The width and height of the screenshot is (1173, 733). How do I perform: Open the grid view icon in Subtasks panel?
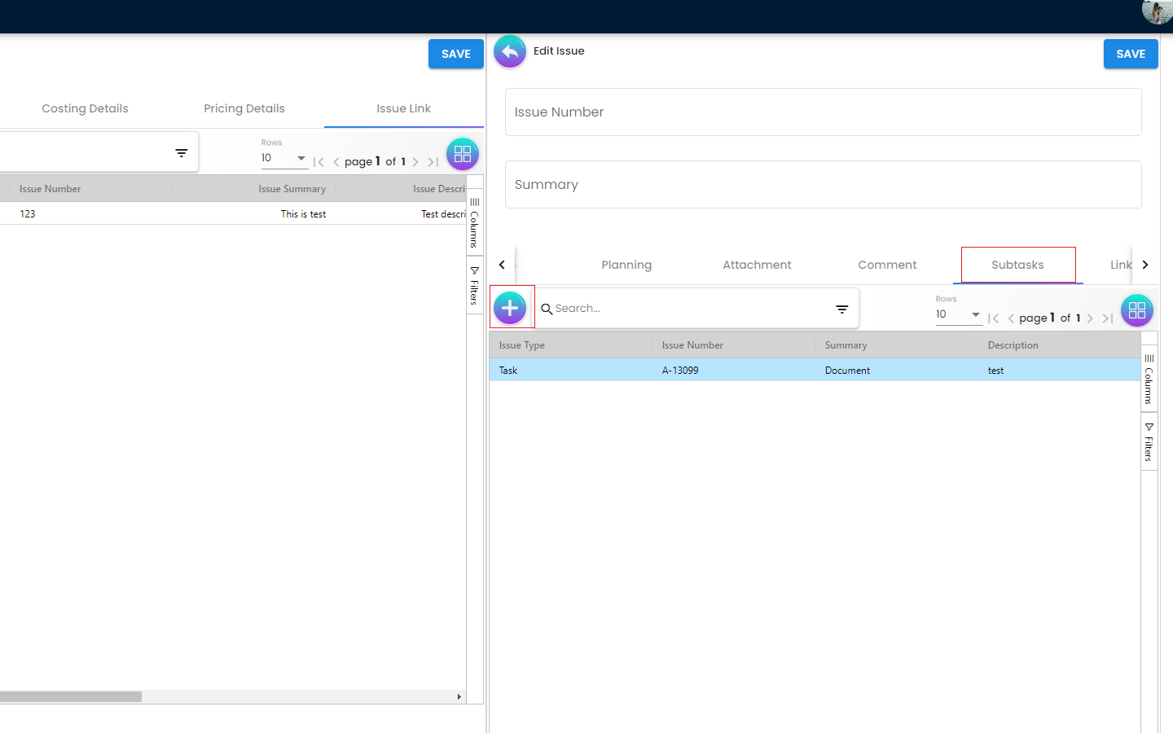(x=1136, y=310)
